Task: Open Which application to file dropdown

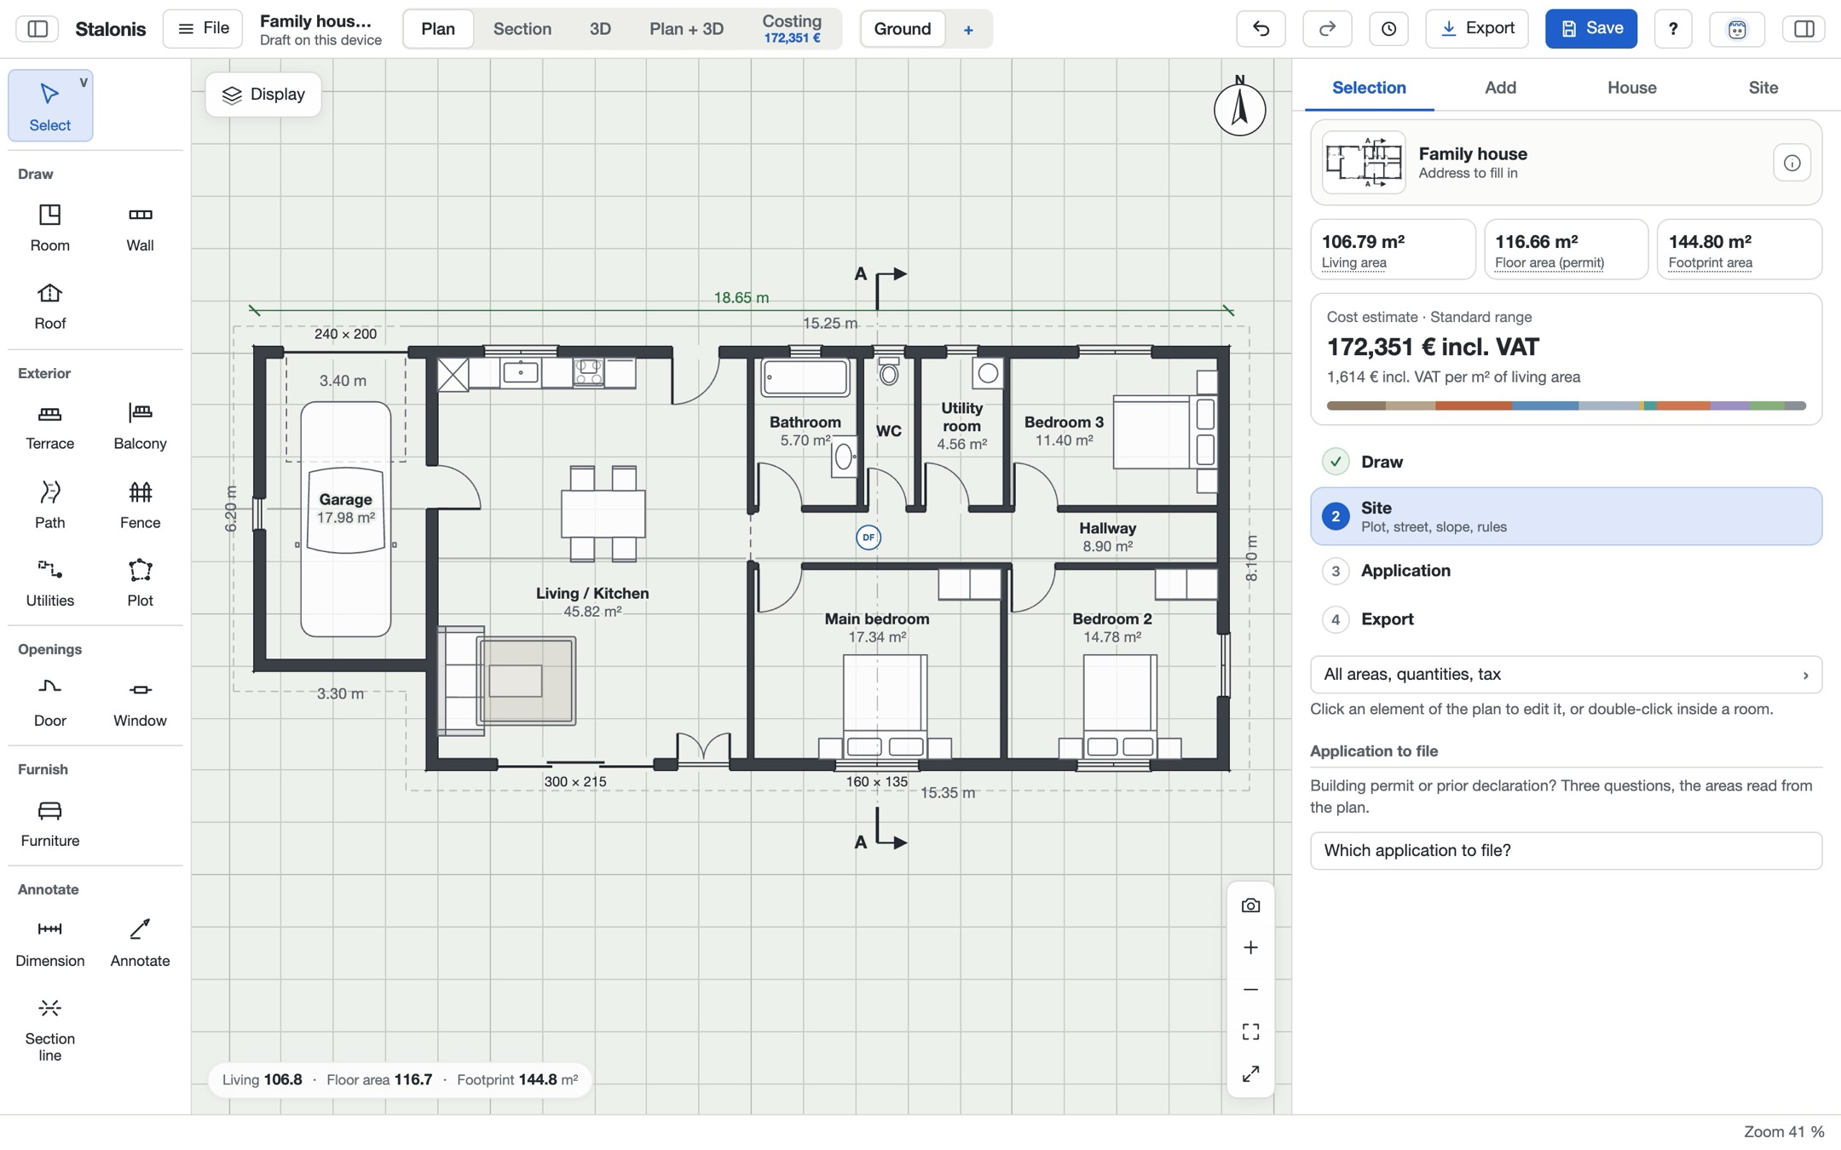Action: click(1566, 851)
